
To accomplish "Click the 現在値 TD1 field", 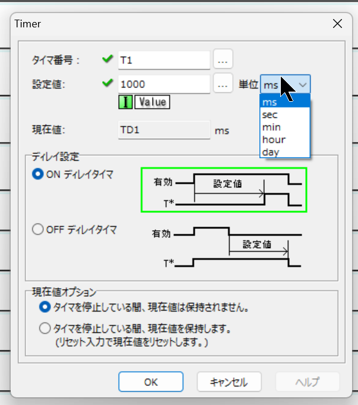I will [x=164, y=130].
